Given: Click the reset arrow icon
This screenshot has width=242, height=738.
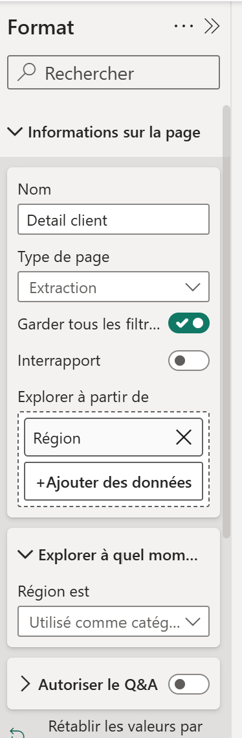Looking at the screenshot, I should point(17,733).
